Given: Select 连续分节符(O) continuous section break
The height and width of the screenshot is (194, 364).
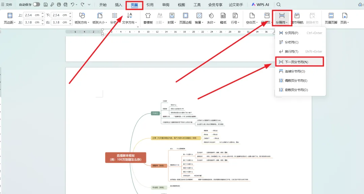Looking at the screenshot, I should click(x=300, y=71).
